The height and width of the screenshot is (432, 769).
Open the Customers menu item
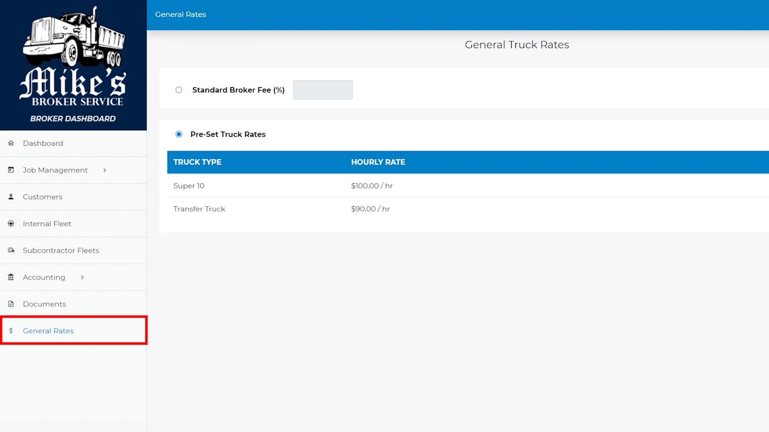pos(42,197)
